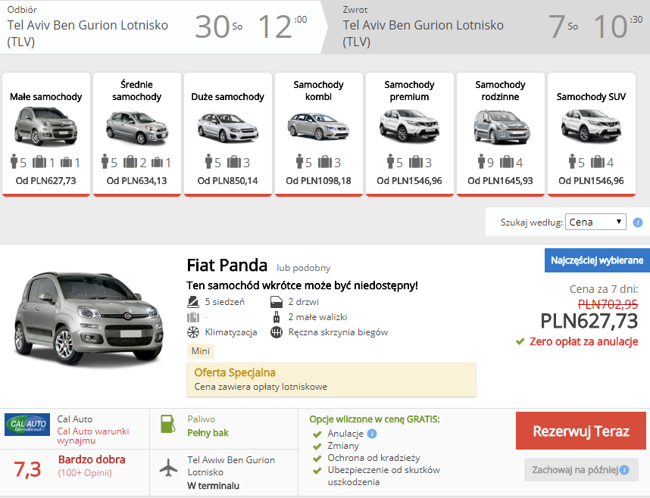Image resolution: width=650 pixels, height=498 pixels.
Task: Click the Od PLN1645,93 price on rodzinne card
Action: pos(500,181)
